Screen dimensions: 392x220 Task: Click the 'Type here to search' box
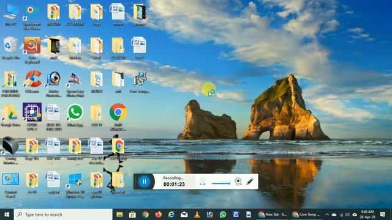[63, 215]
